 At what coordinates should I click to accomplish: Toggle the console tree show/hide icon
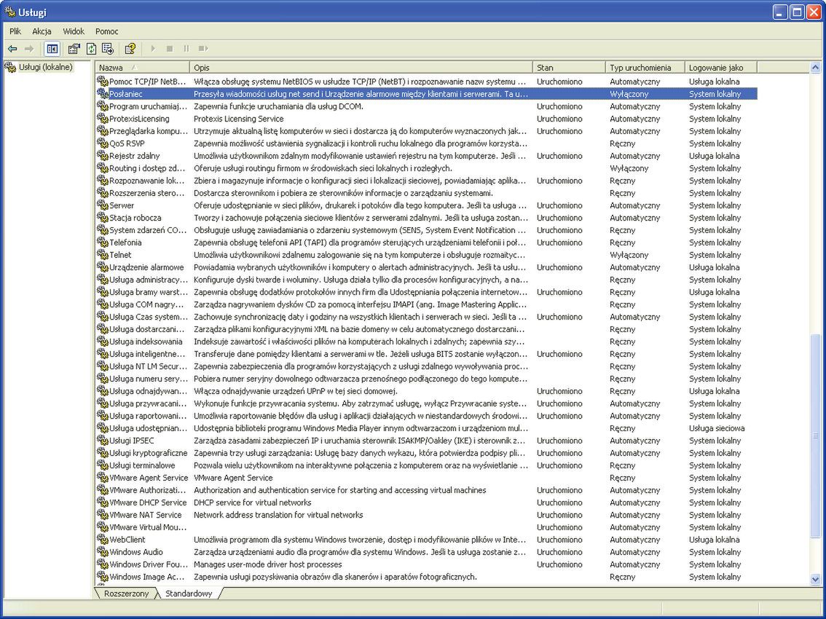coord(52,49)
